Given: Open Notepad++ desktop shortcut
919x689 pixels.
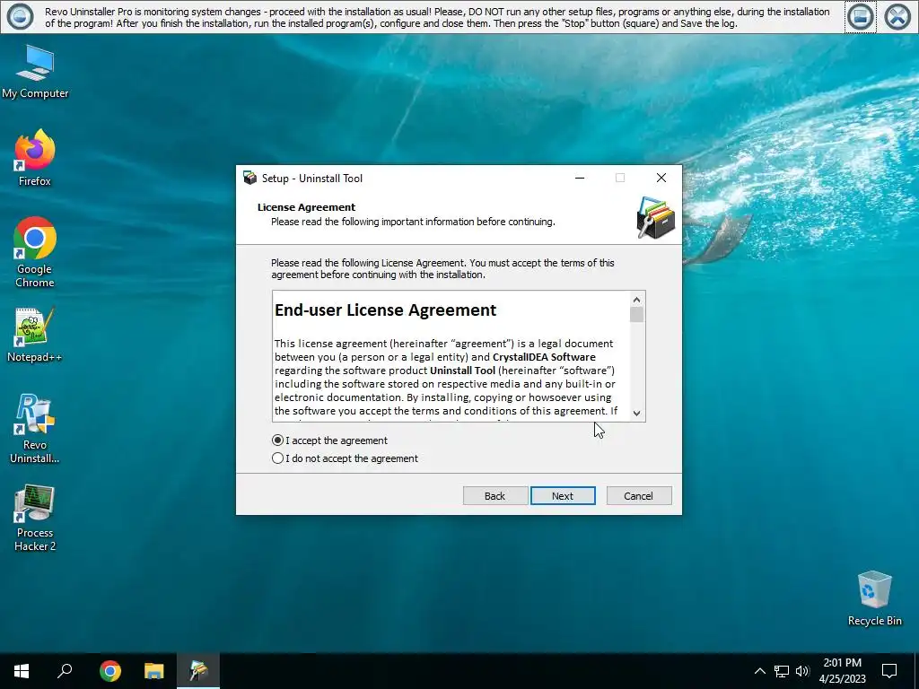Looking at the screenshot, I should (x=35, y=335).
